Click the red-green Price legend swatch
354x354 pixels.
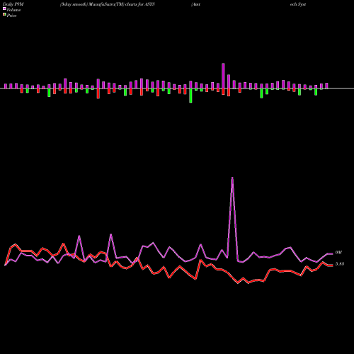tap(4, 15)
